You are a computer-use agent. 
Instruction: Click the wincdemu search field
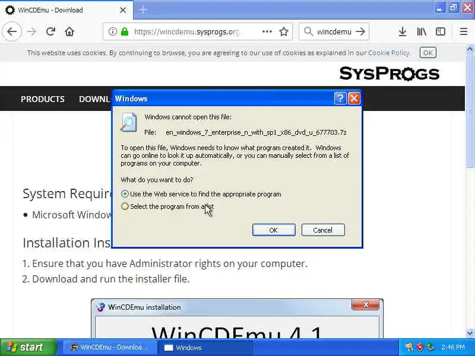coord(334,31)
